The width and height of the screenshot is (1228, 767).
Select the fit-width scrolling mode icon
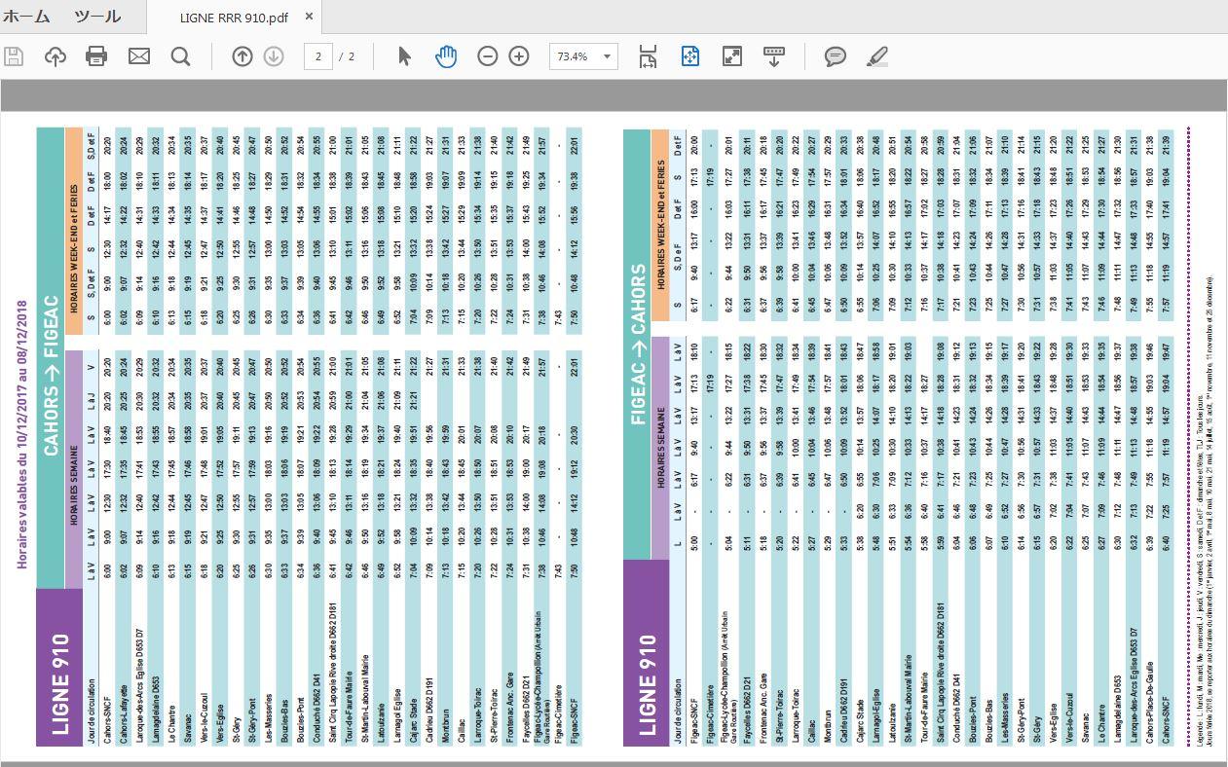(x=648, y=56)
